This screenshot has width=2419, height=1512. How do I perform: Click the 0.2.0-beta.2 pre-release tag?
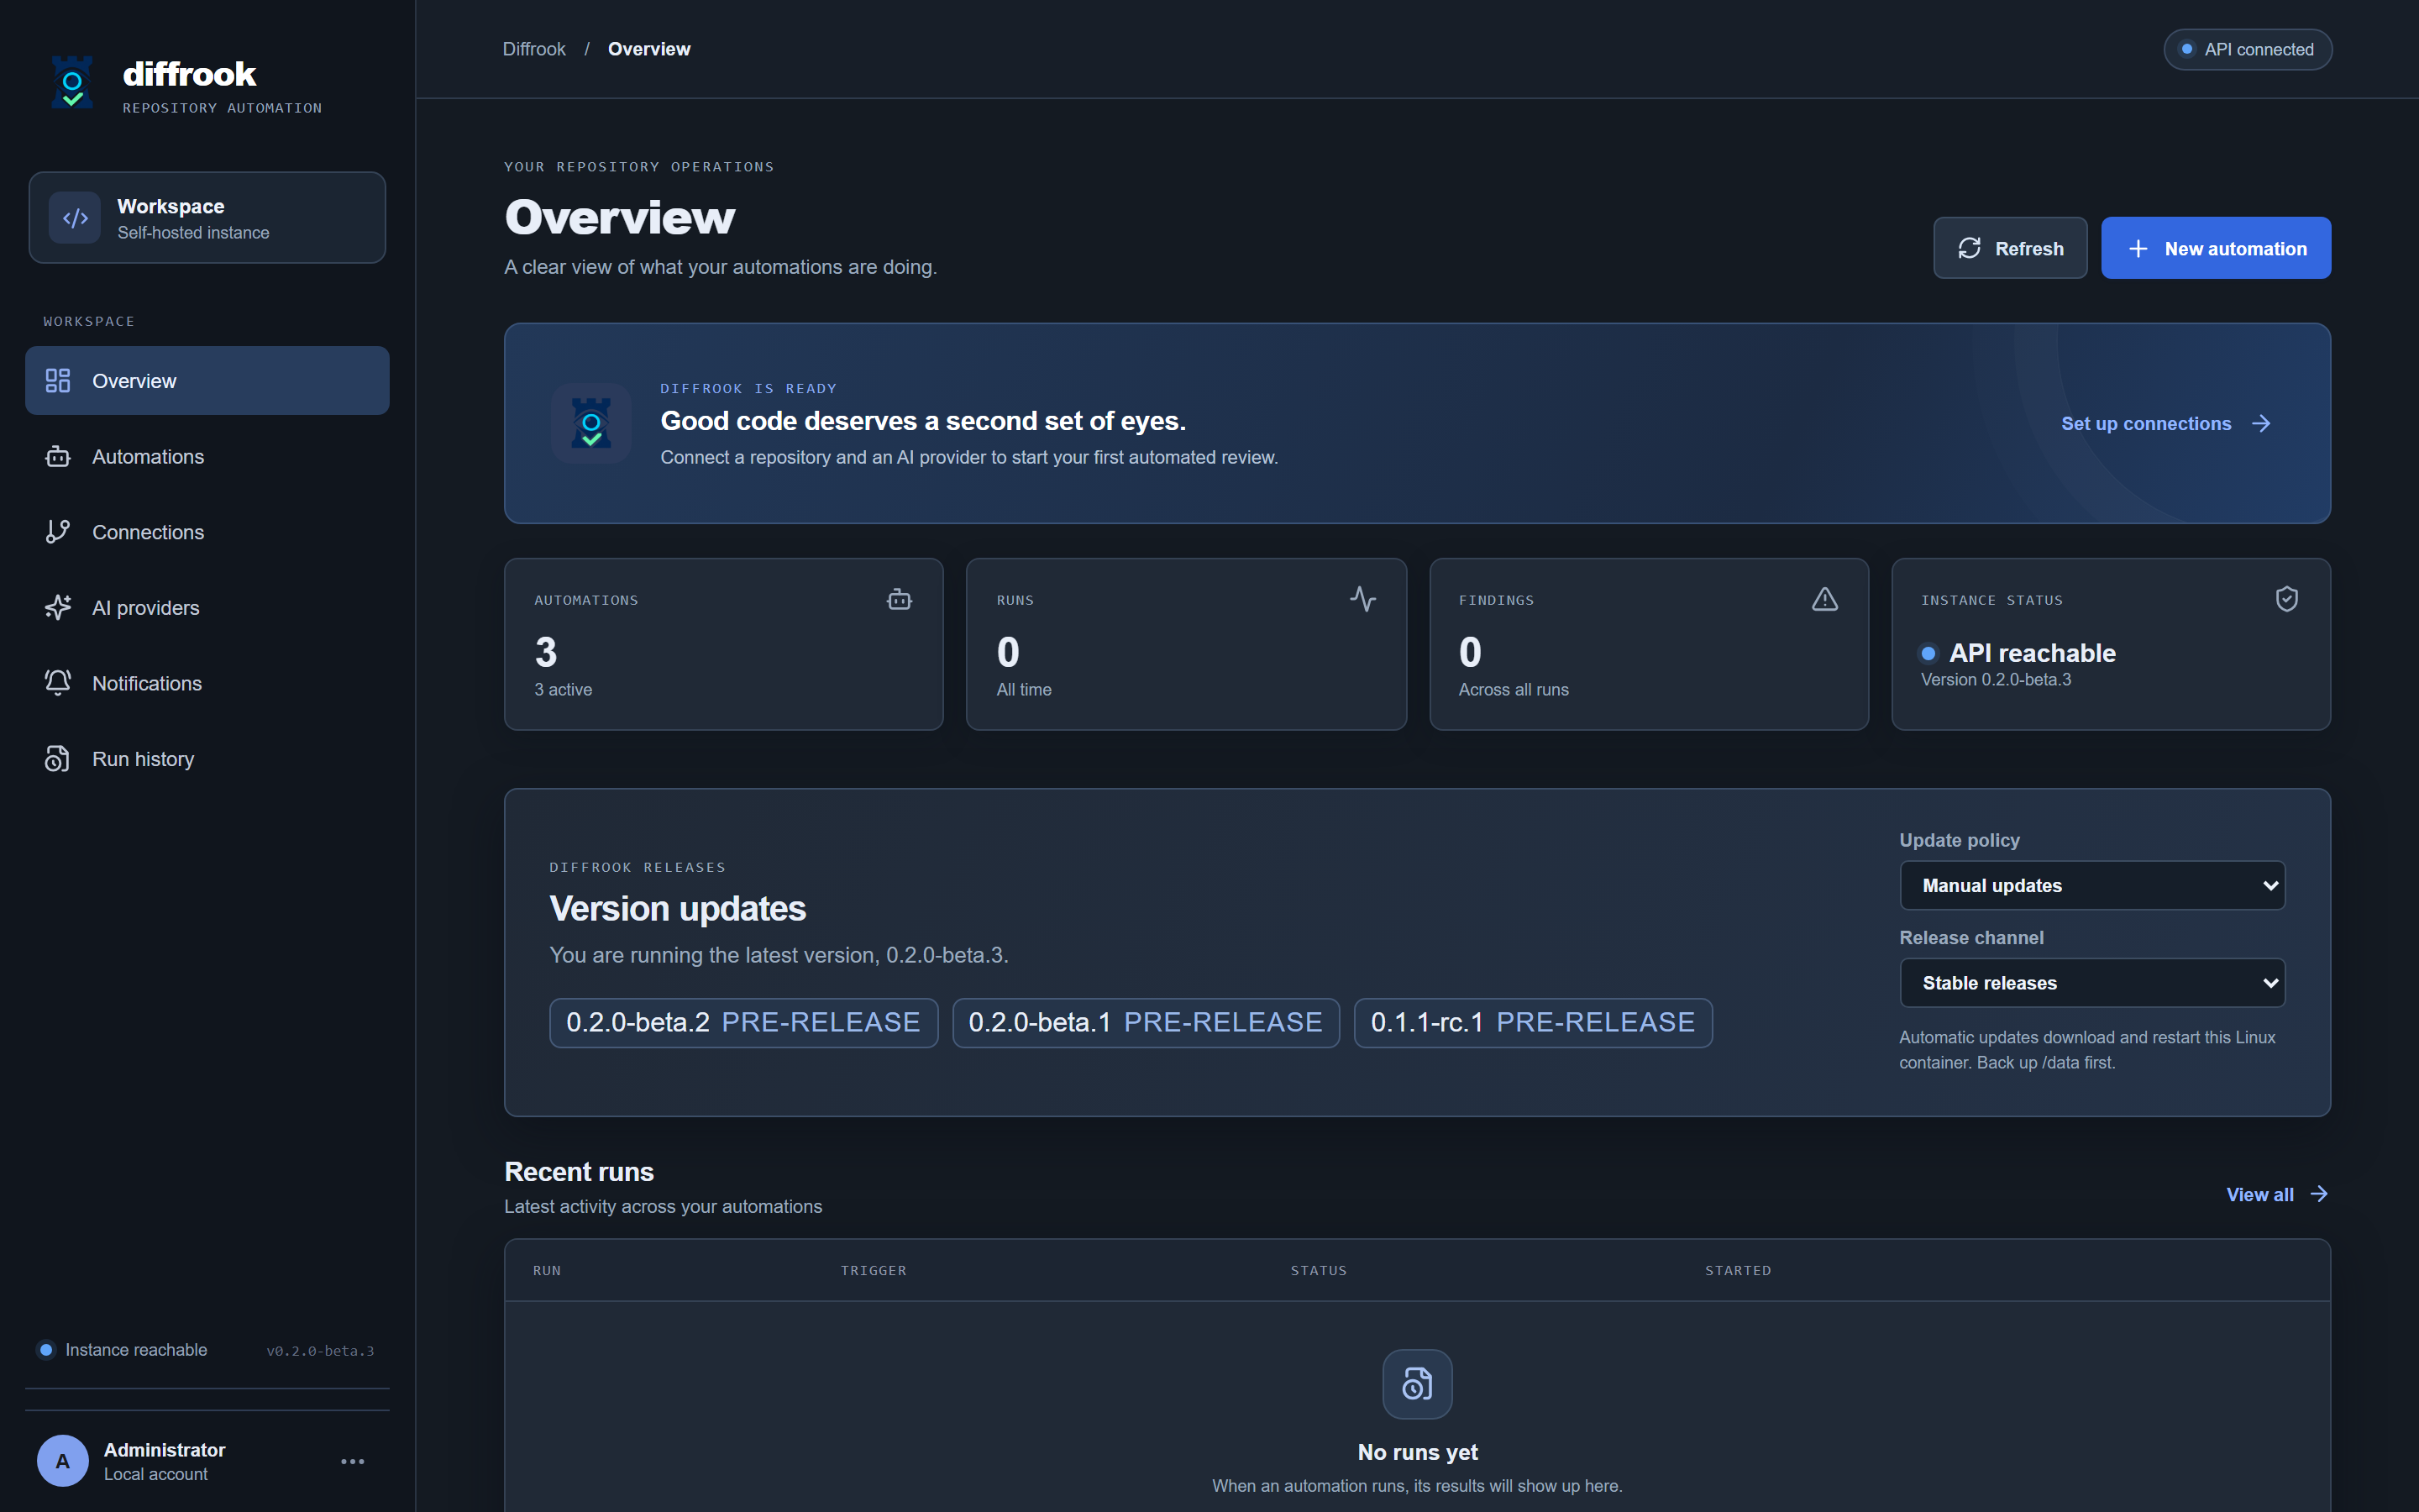tap(743, 1023)
